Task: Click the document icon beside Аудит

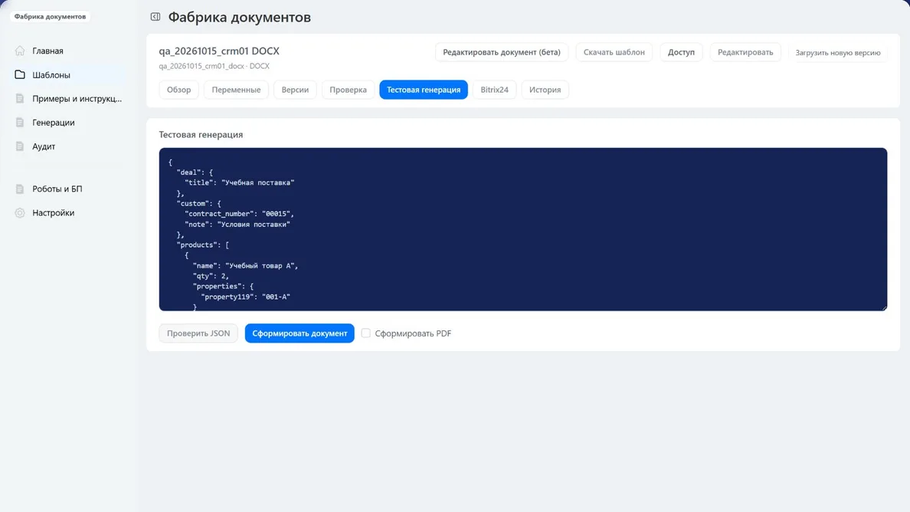Action: tap(20, 146)
